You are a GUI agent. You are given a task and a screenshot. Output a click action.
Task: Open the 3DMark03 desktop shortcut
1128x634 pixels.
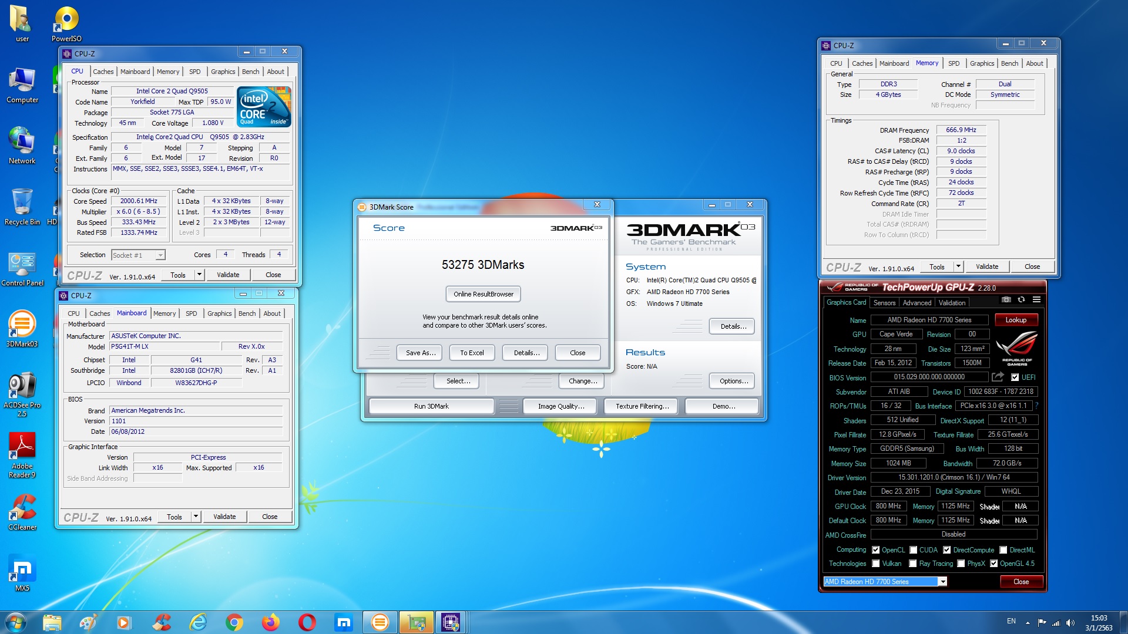tap(22, 329)
